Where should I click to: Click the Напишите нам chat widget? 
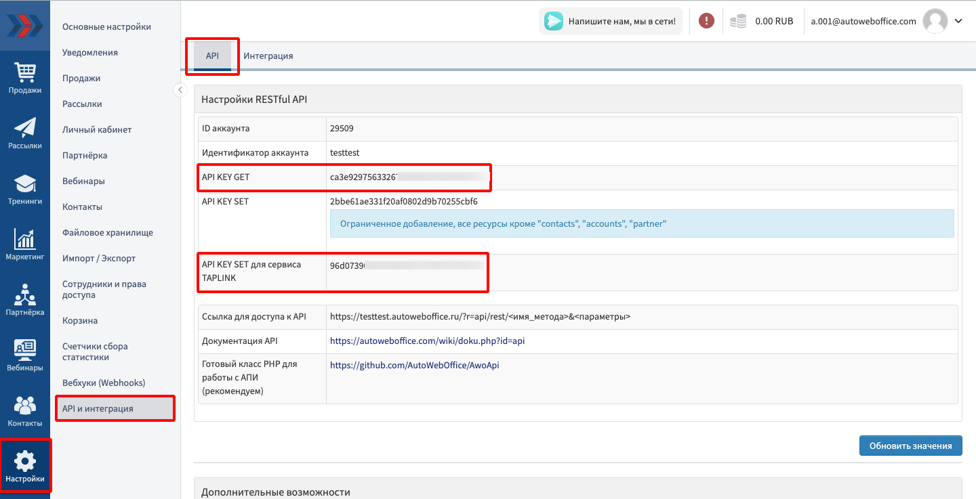coord(611,21)
